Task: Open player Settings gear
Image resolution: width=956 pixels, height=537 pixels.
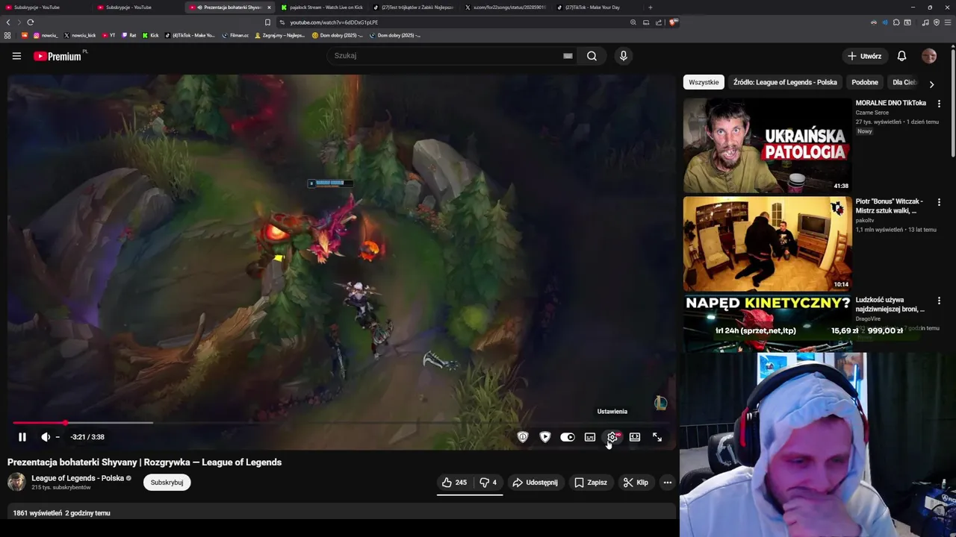Action: (x=612, y=437)
